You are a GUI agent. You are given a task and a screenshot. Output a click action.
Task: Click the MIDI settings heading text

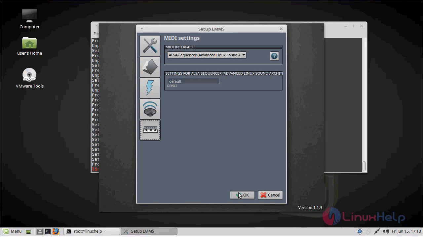[182, 38]
